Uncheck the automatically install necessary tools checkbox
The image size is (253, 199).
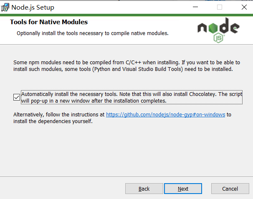tap(17, 97)
